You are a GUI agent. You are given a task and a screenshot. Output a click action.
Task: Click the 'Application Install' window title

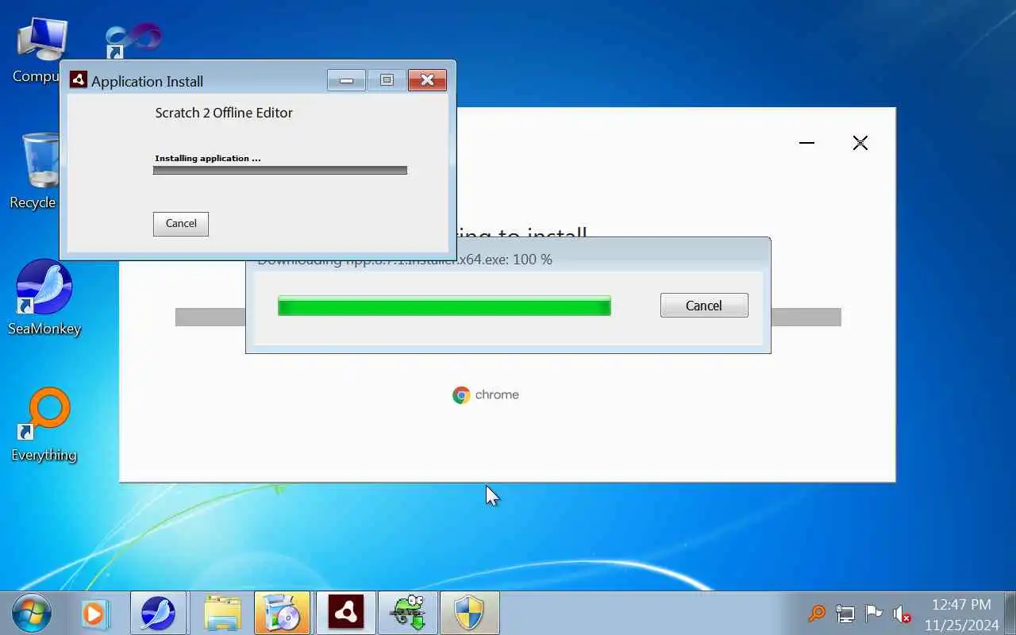[147, 81]
